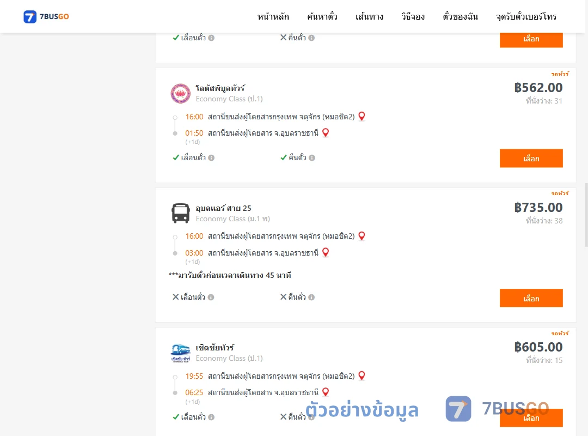Open the วิธีจอง menu item
The width and height of the screenshot is (588, 436).
[413, 16]
